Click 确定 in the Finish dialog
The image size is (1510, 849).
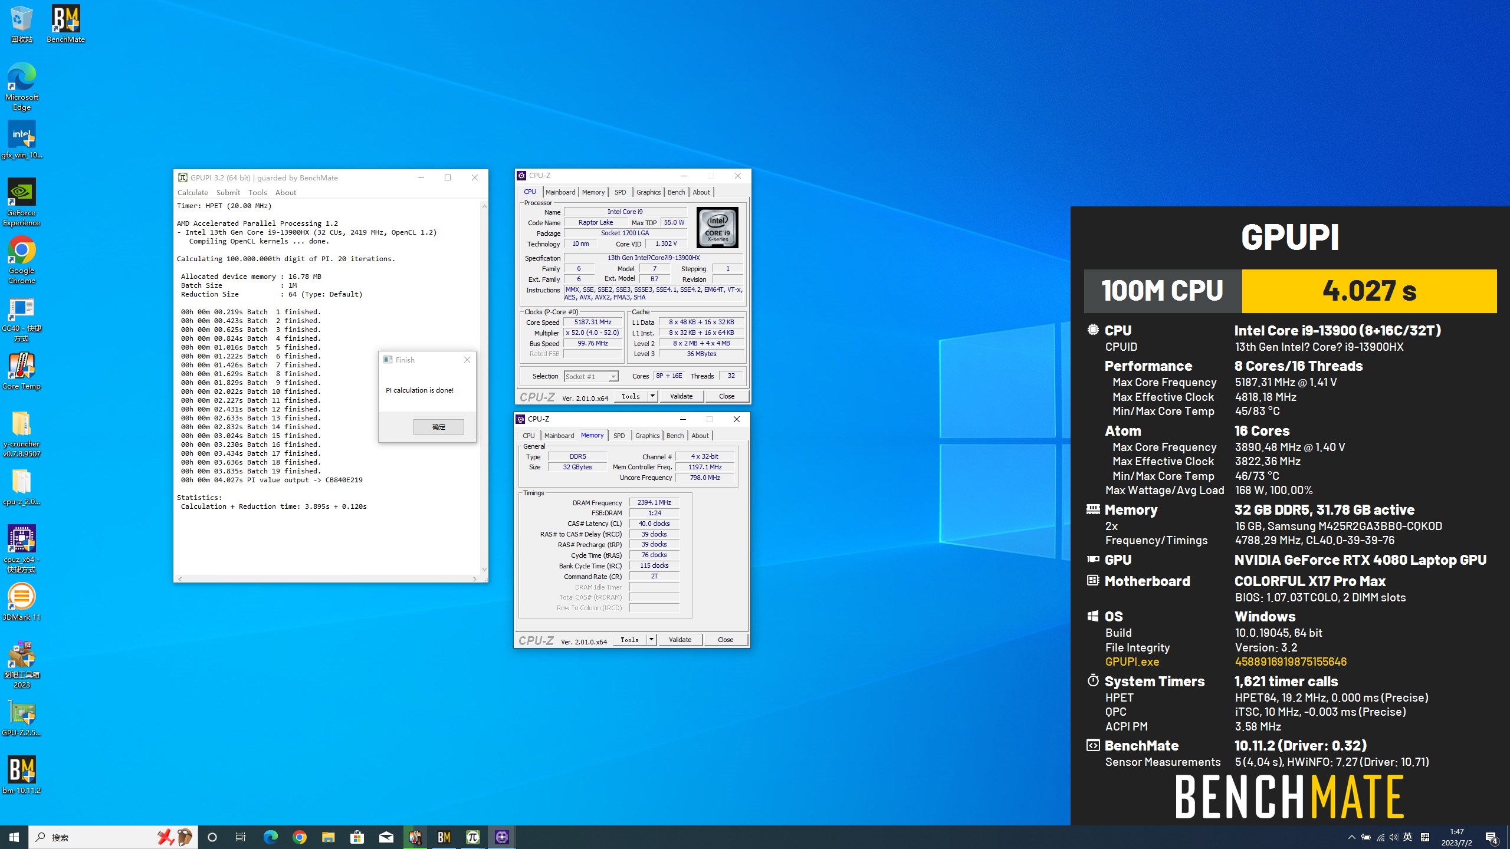pyautogui.click(x=439, y=427)
